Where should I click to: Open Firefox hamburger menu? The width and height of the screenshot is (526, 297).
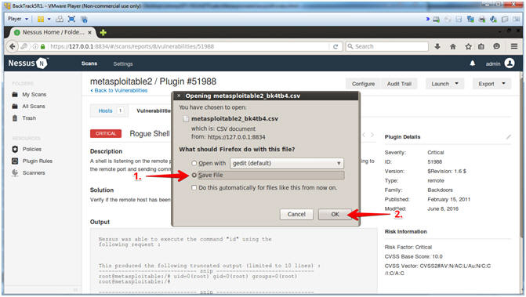(x=514, y=46)
